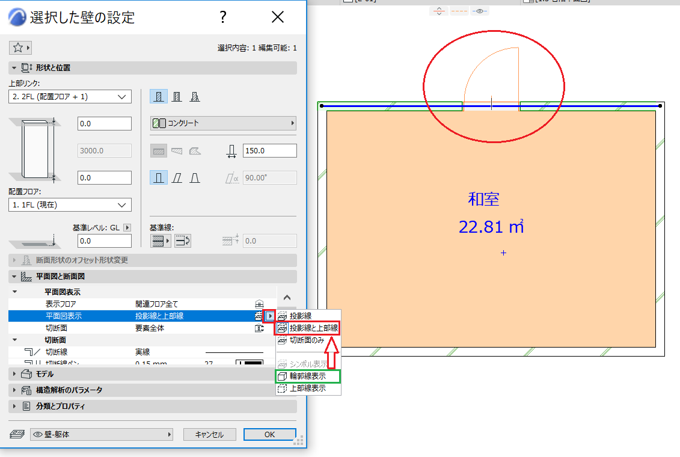Click the wall thickness icon
This screenshot has width=680, height=457.
pyautogui.click(x=231, y=151)
